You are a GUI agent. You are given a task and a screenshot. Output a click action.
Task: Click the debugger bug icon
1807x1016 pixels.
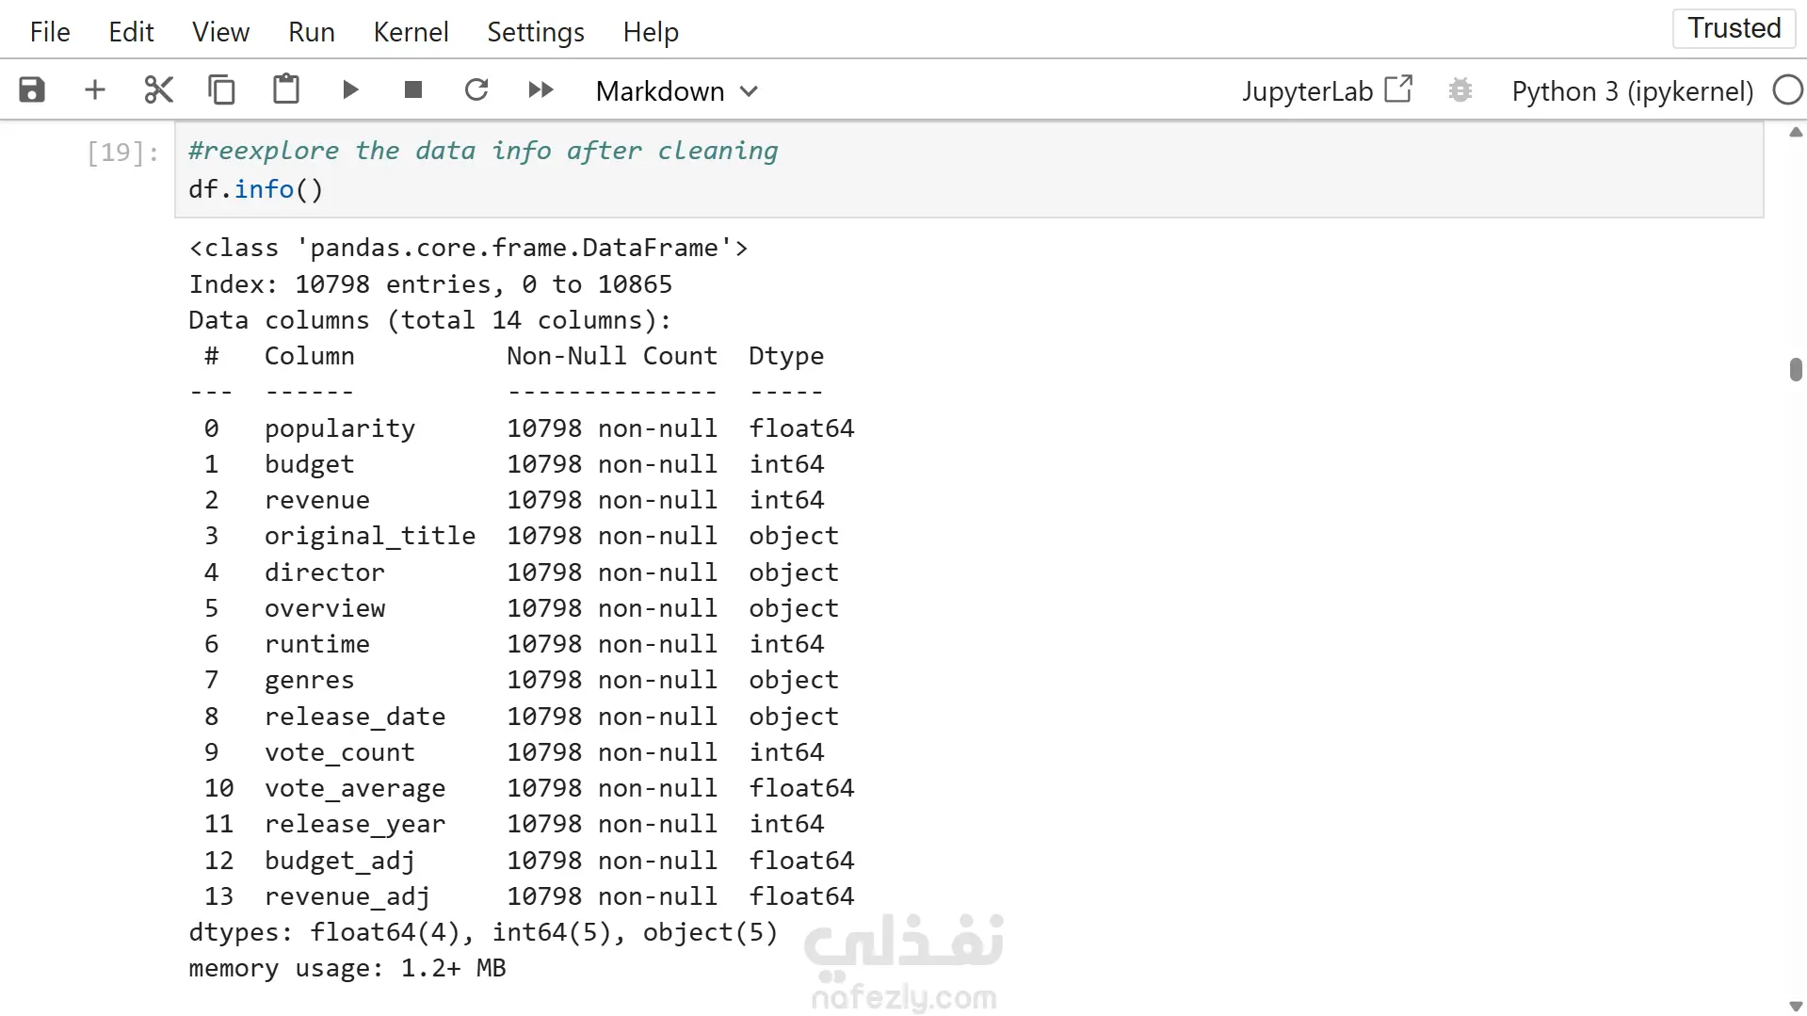coord(1460,90)
